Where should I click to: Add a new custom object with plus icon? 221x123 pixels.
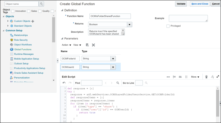point(33,21)
